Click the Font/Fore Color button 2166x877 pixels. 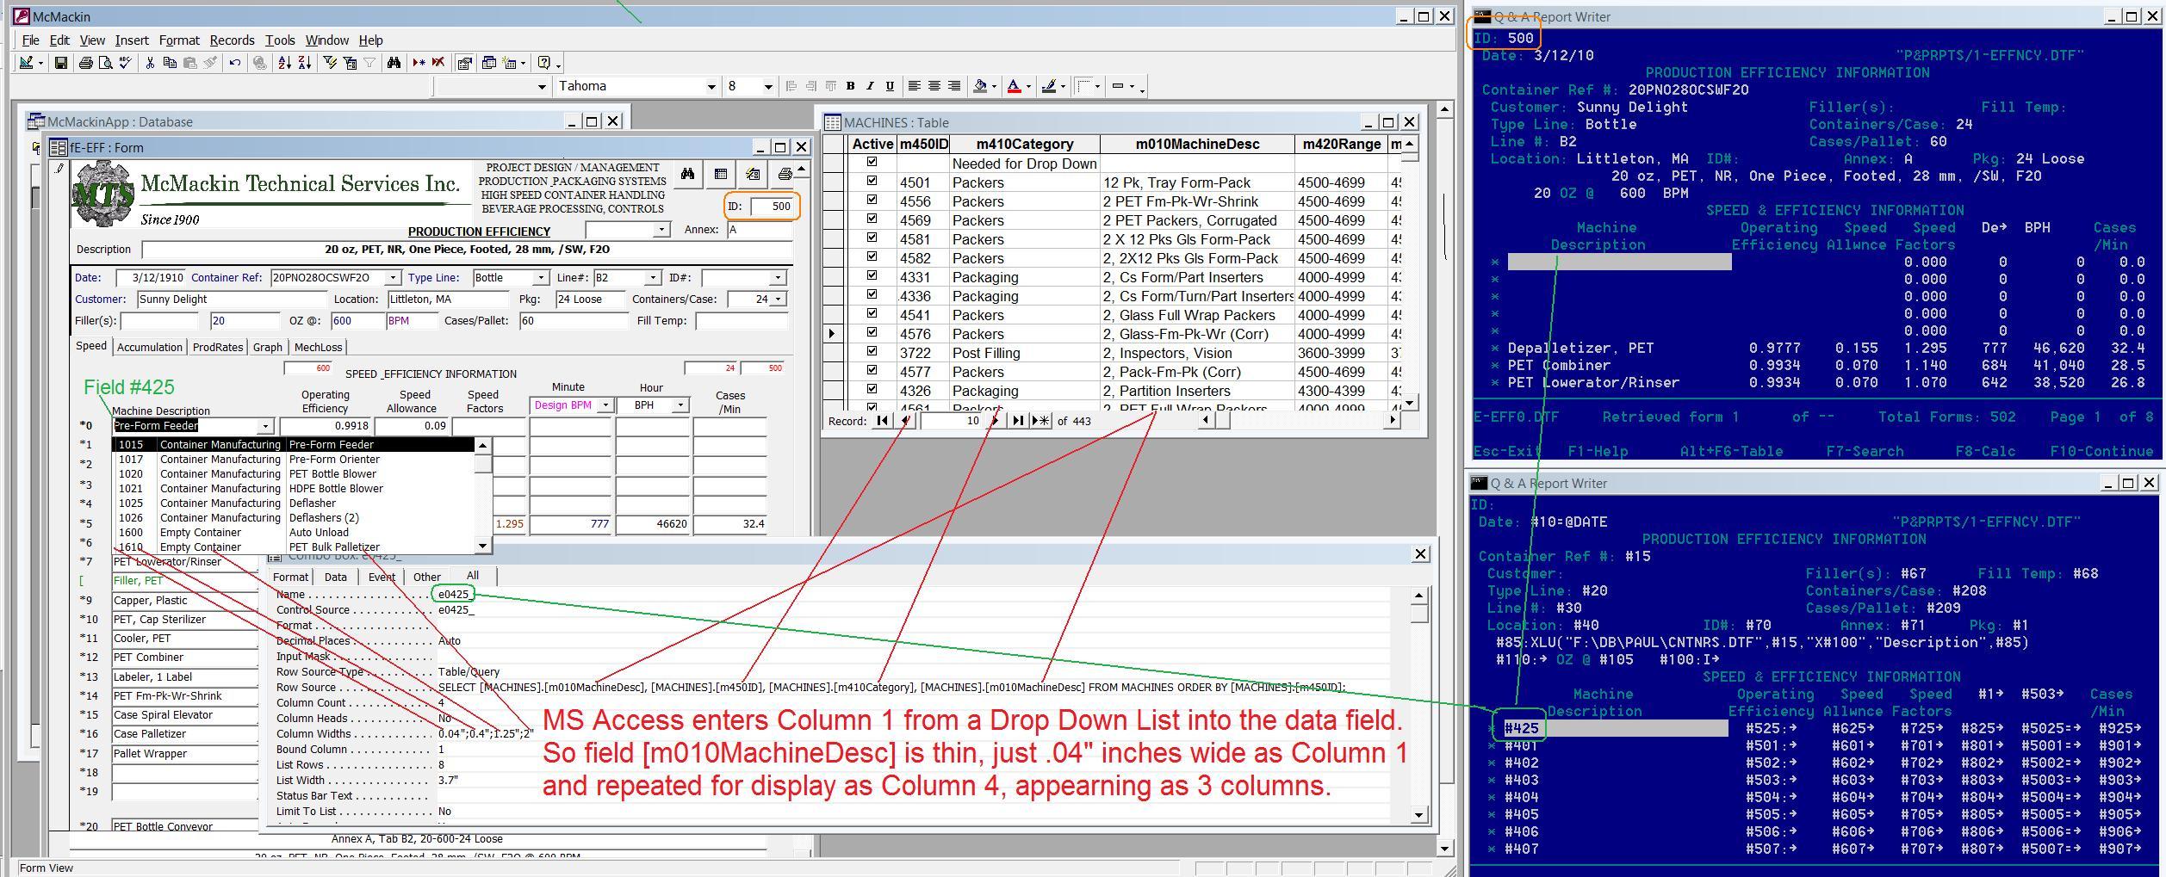(1015, 86)
